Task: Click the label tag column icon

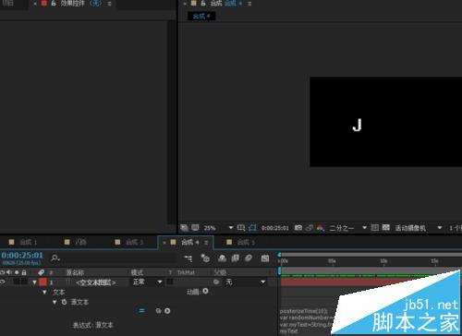Action: (41, 272)
